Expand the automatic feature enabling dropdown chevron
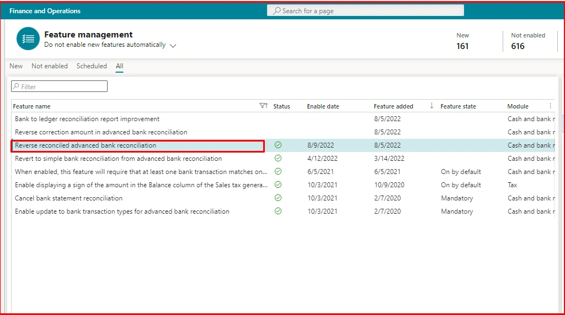The height and width of the screenshot is (315, 565). pyautogui.click(x=173, y=46)
